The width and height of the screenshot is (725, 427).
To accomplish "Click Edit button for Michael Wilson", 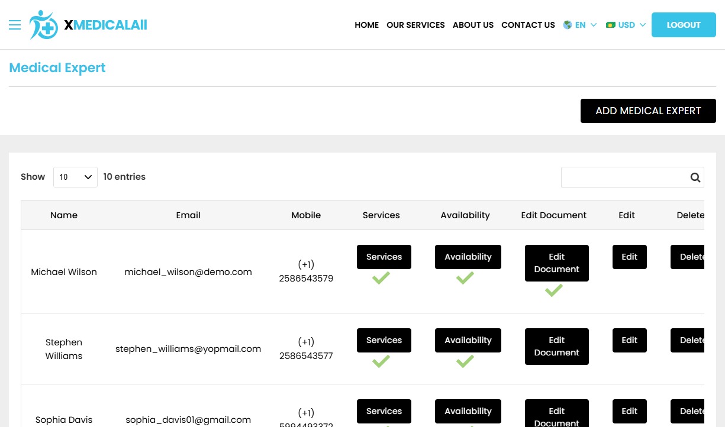I will click(629, 257).
